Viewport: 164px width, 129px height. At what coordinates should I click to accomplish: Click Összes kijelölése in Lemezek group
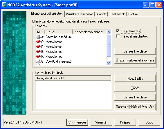135,51
